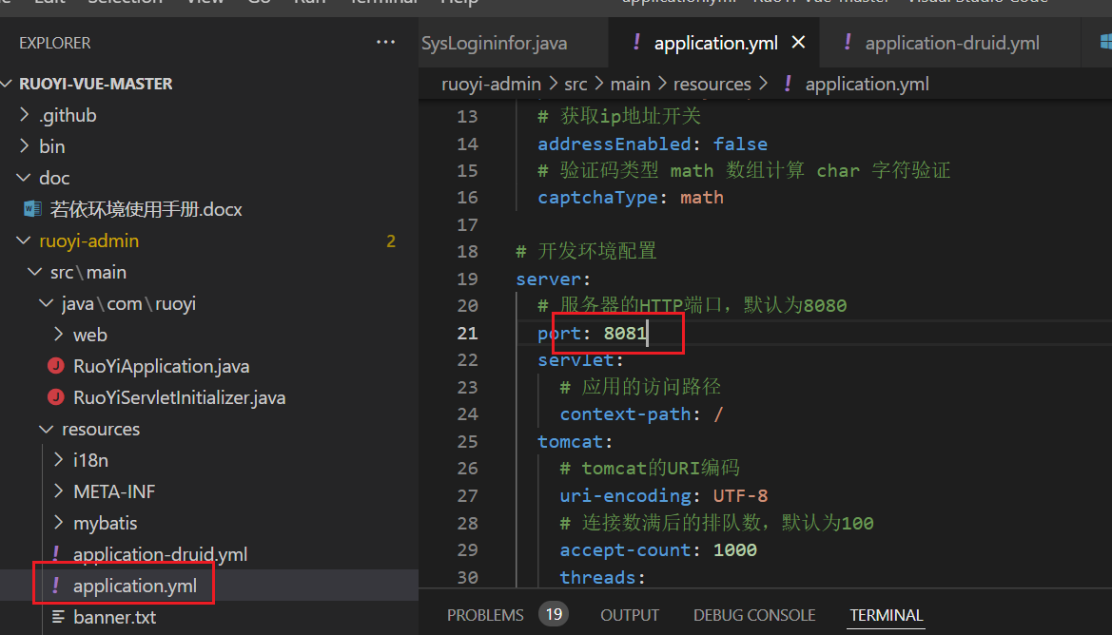Click the problems count badge 19
This screenshot has width=1112, height=635.
pos(554,614)
